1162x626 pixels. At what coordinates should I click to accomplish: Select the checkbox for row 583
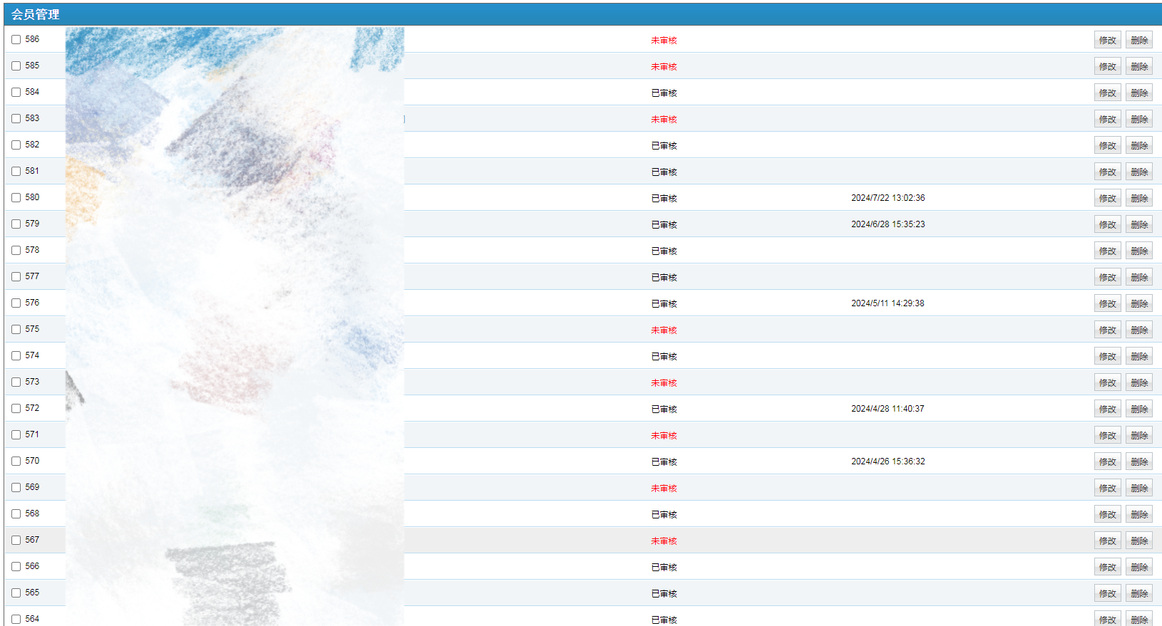point(16,119)
